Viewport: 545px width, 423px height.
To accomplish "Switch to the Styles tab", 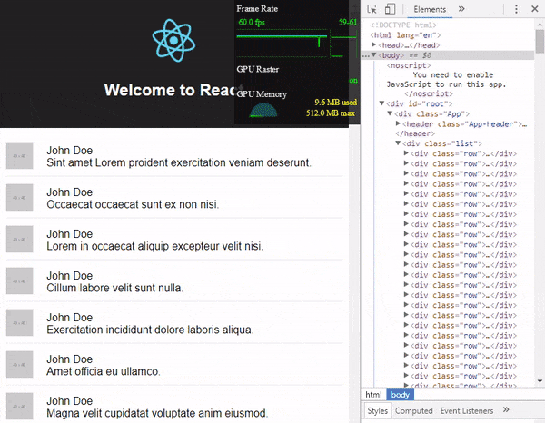I will tap(378, 411).
